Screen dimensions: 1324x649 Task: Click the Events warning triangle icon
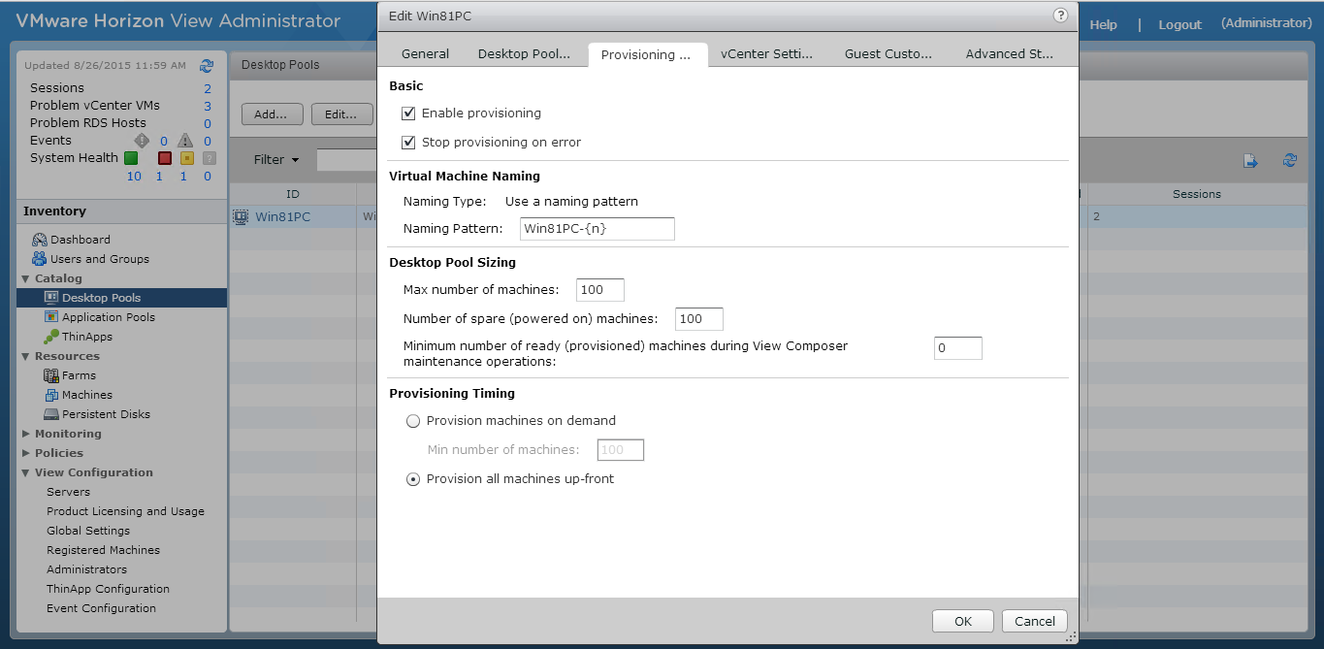[x=185, y=141]
